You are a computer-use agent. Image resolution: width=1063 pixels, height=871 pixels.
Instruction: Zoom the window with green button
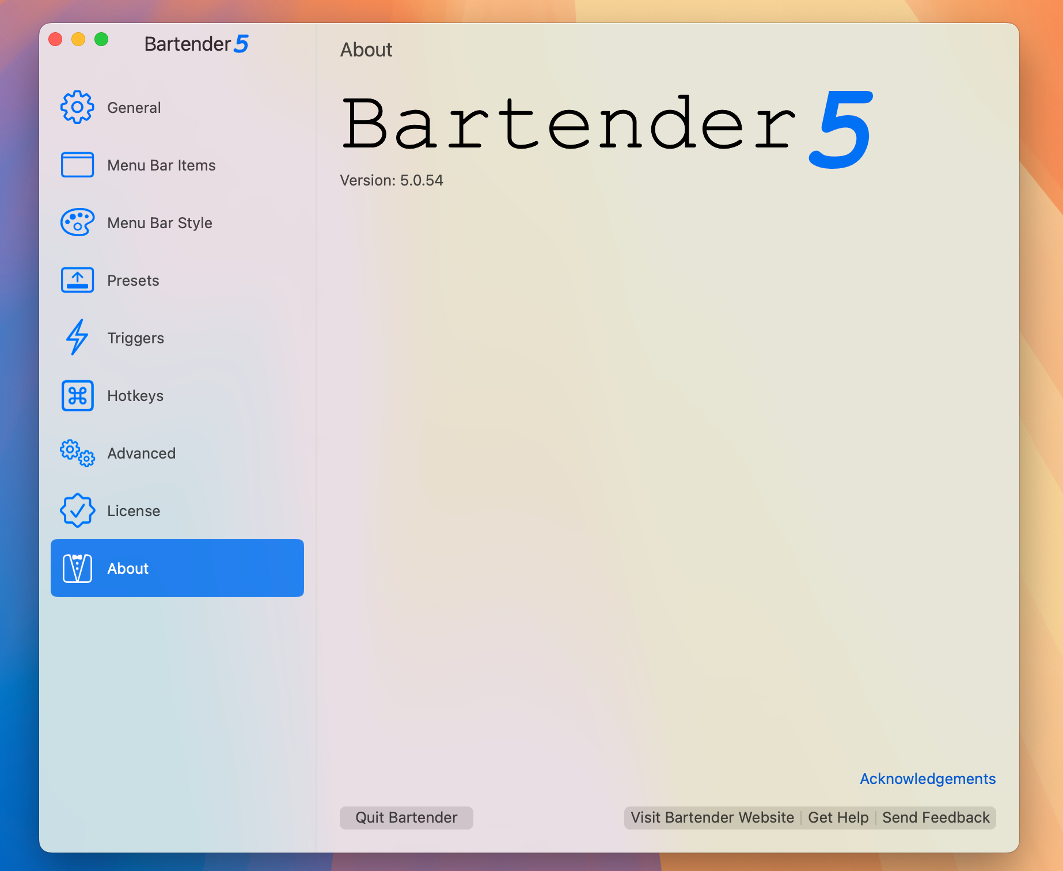click(x=101, y=39)
